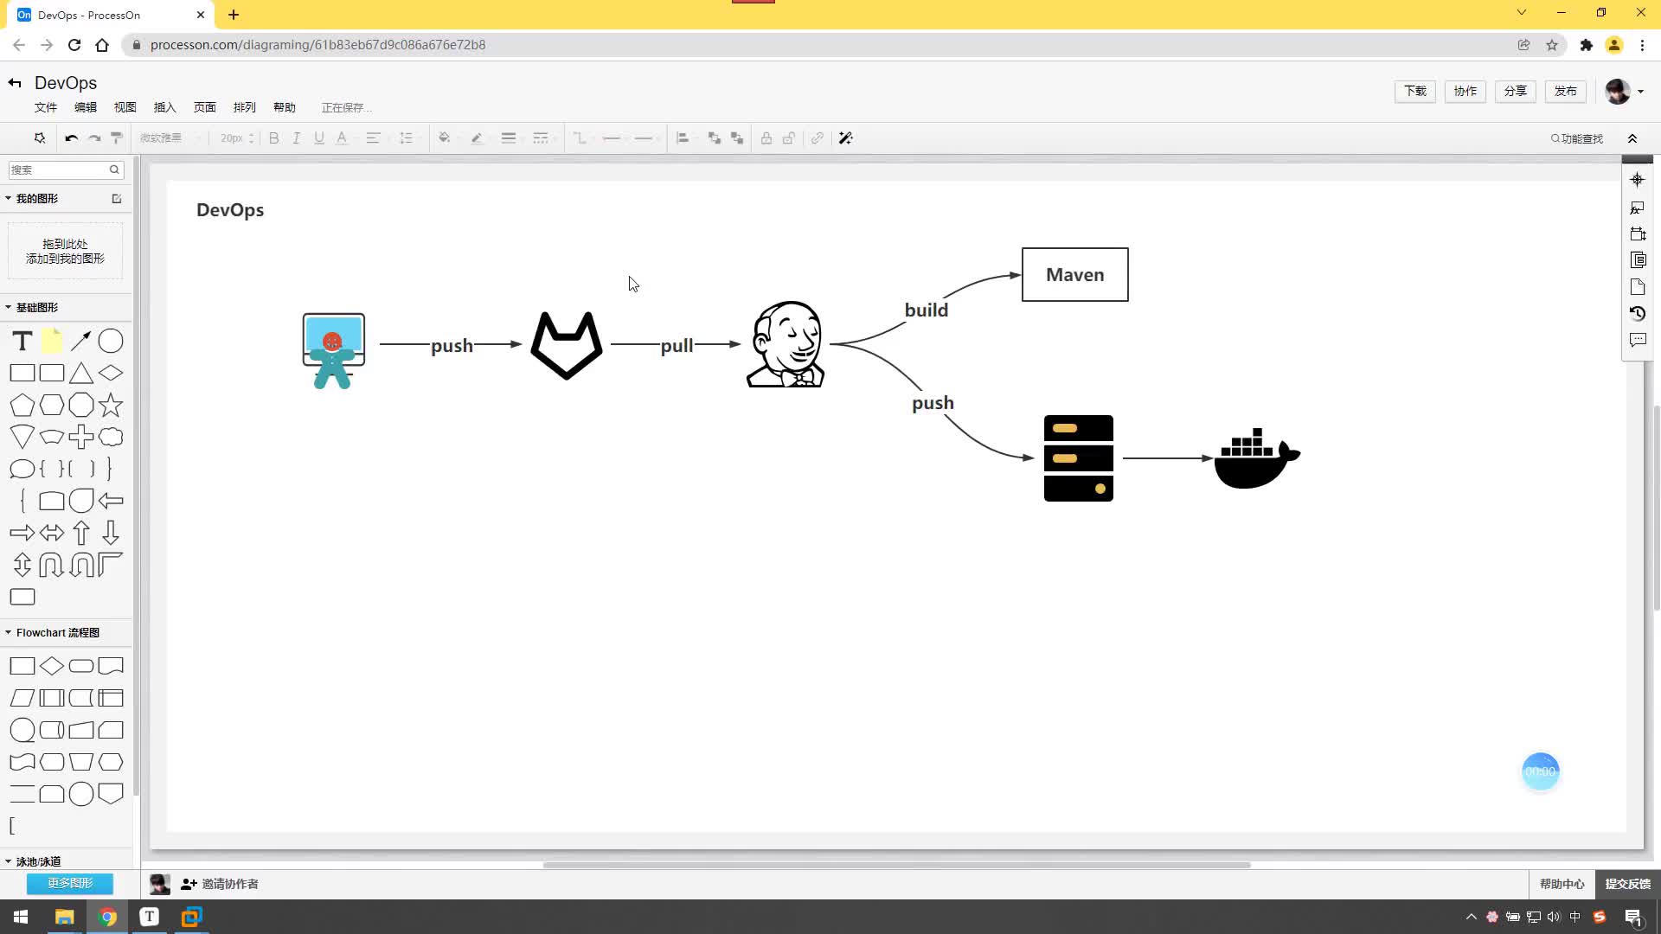Open the 视图 menu
This screenshot has height=934, width=1661.
125,107
